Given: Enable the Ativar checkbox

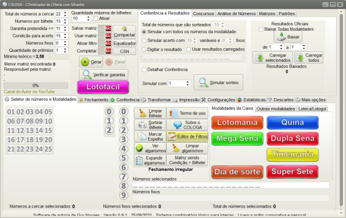Looking at the screenshot, I should (x=96, y=19).
